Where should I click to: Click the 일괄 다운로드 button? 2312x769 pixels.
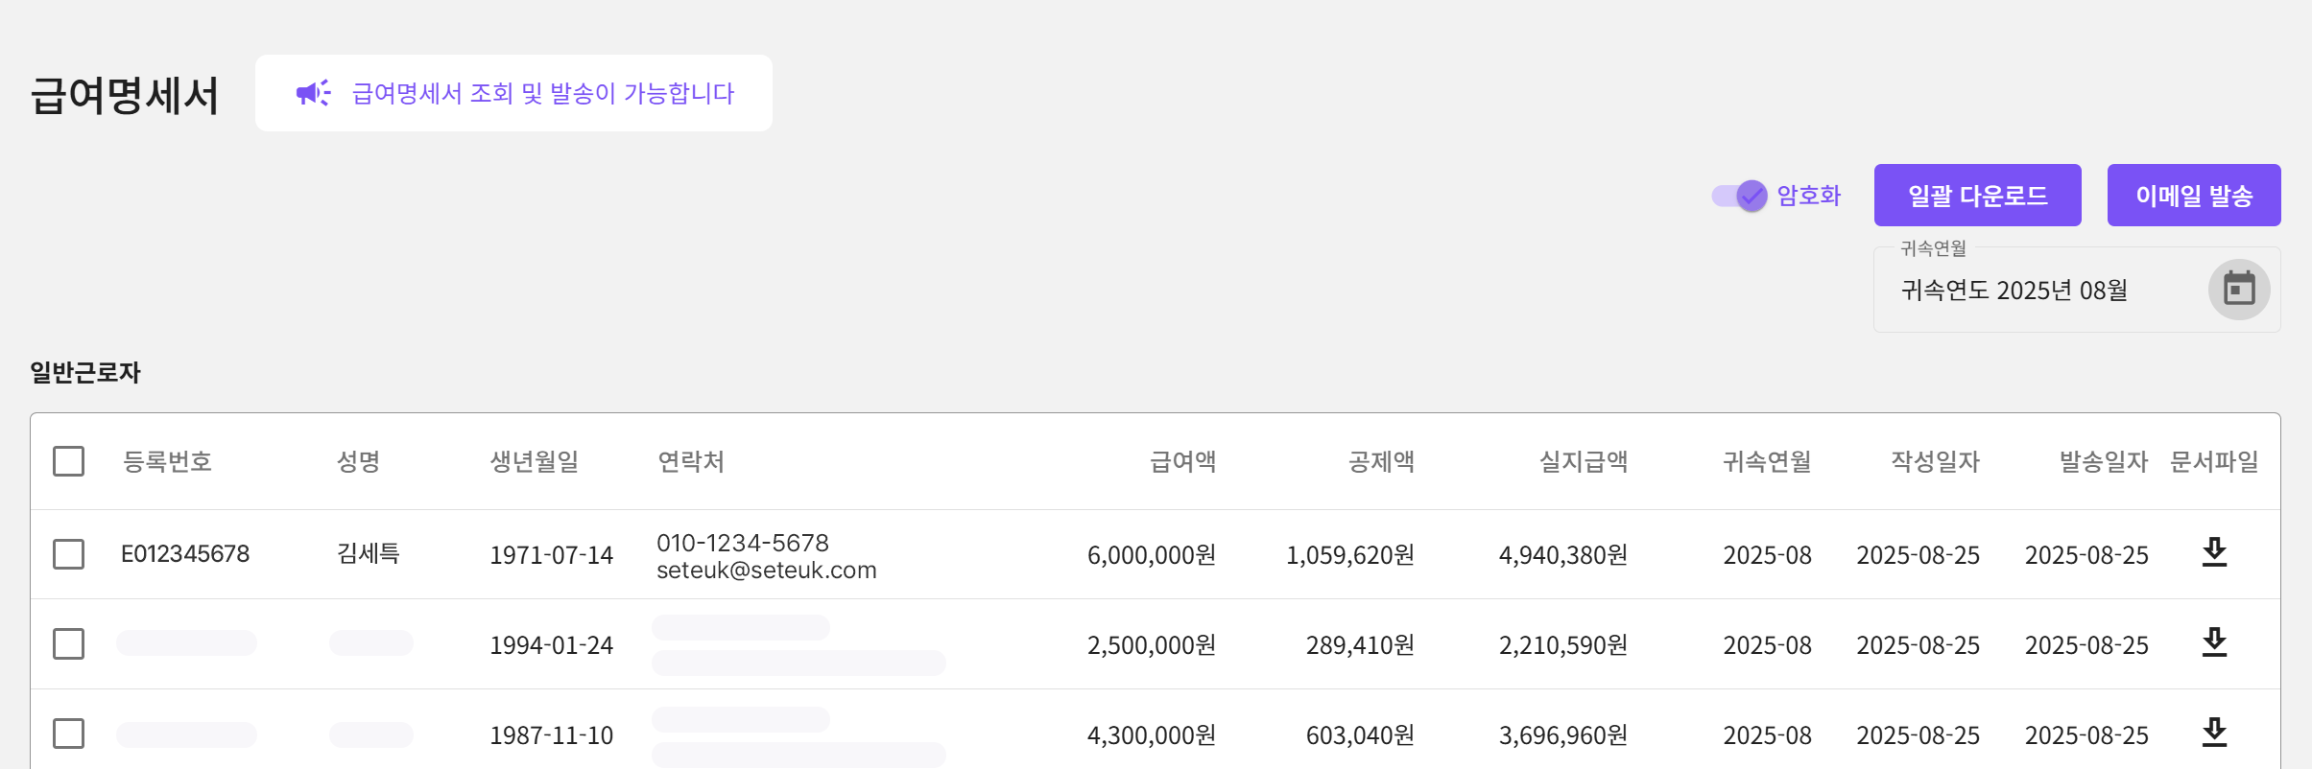(1977, 196)
